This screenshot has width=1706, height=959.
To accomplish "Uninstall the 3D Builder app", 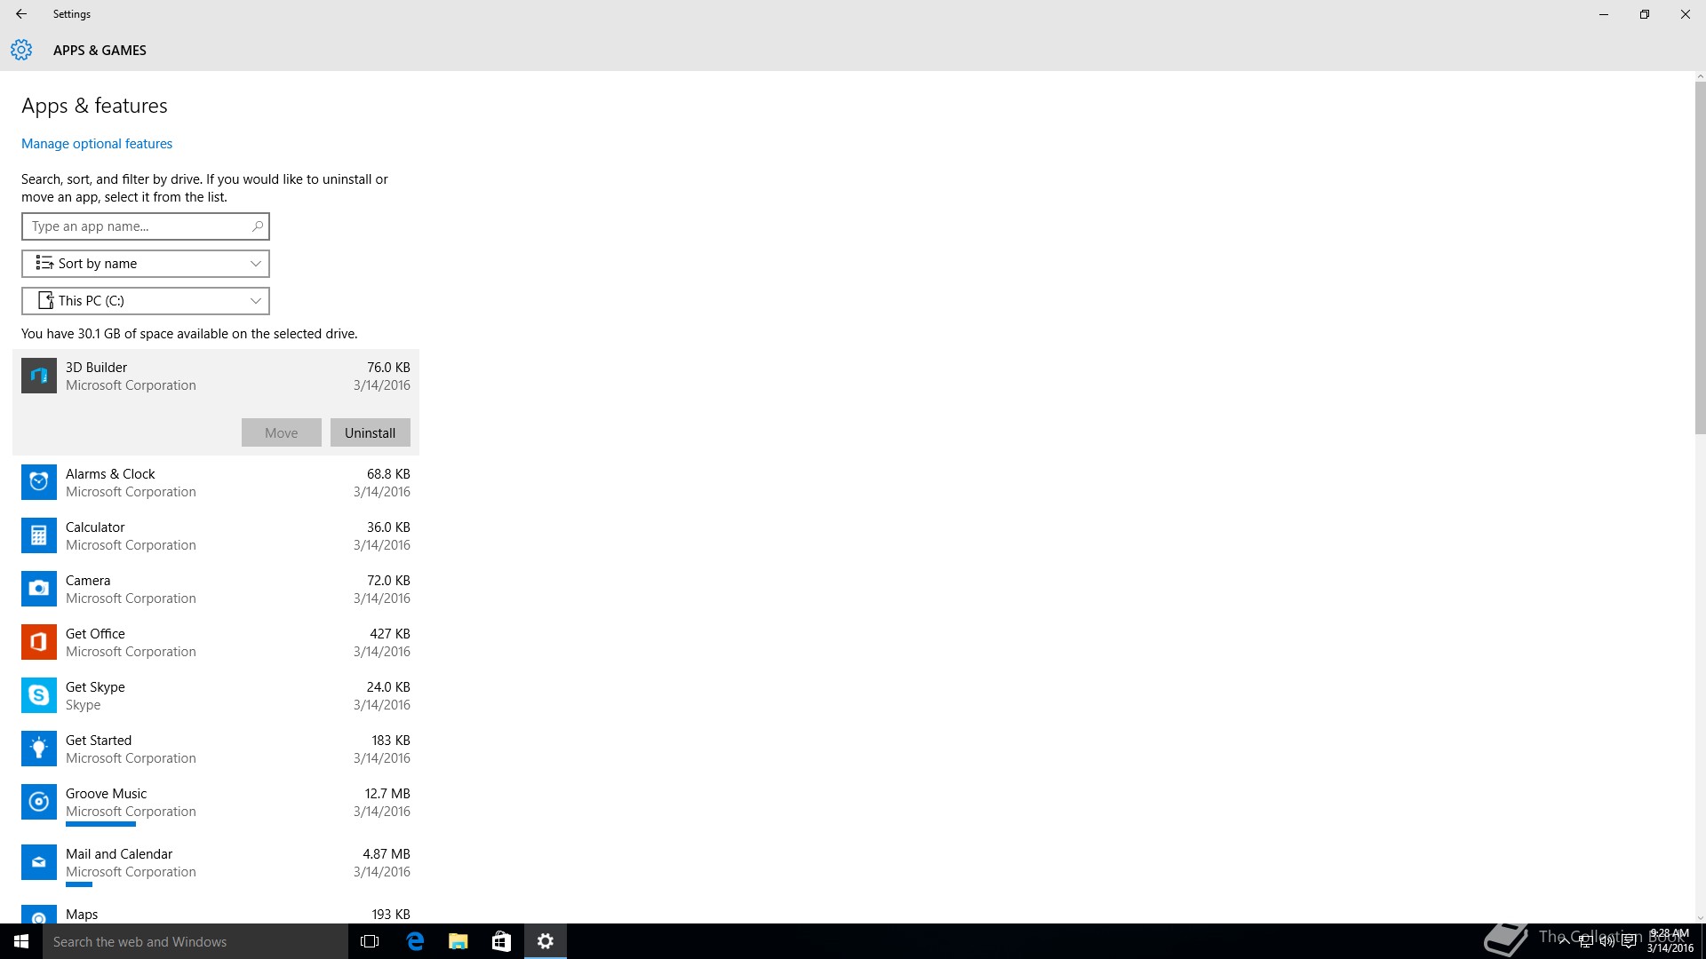I will (x=371, y=432).
